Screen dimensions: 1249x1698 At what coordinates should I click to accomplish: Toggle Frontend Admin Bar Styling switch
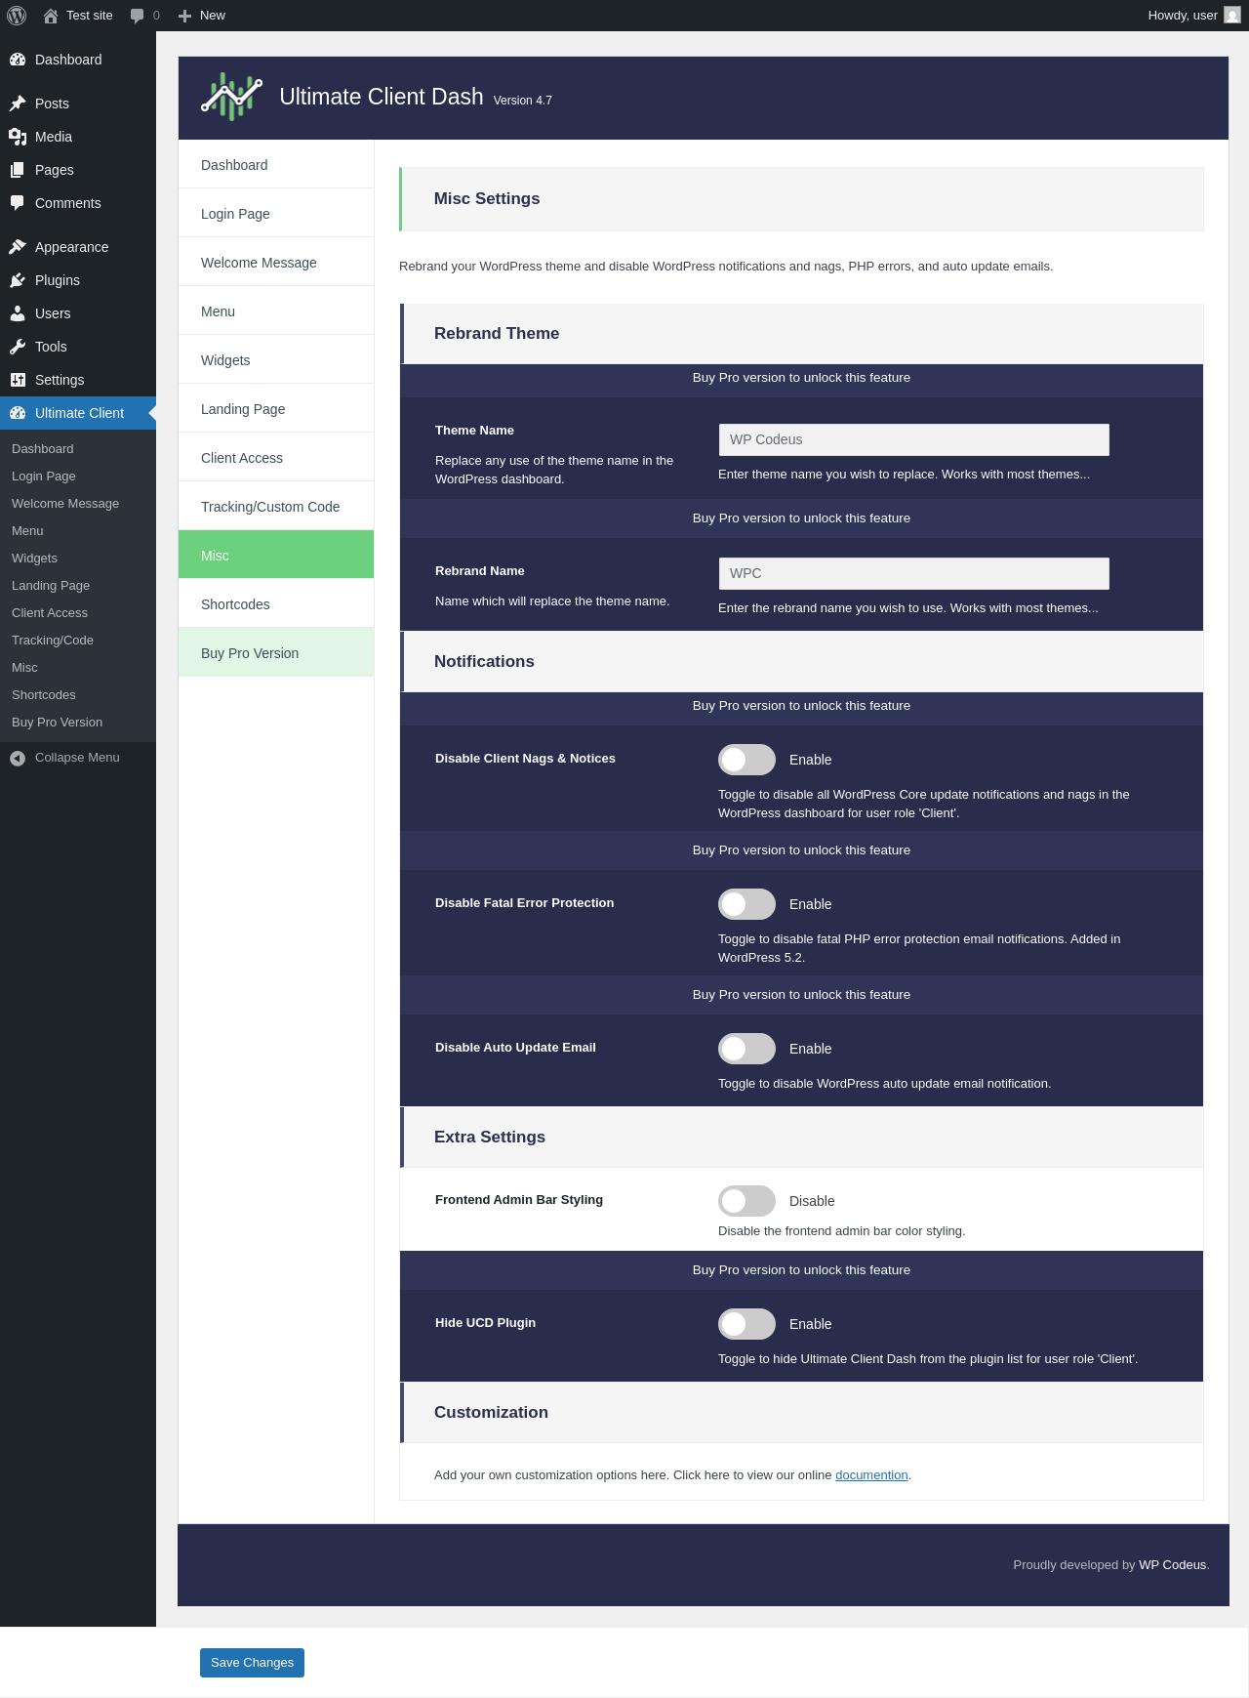[746, 1201]
